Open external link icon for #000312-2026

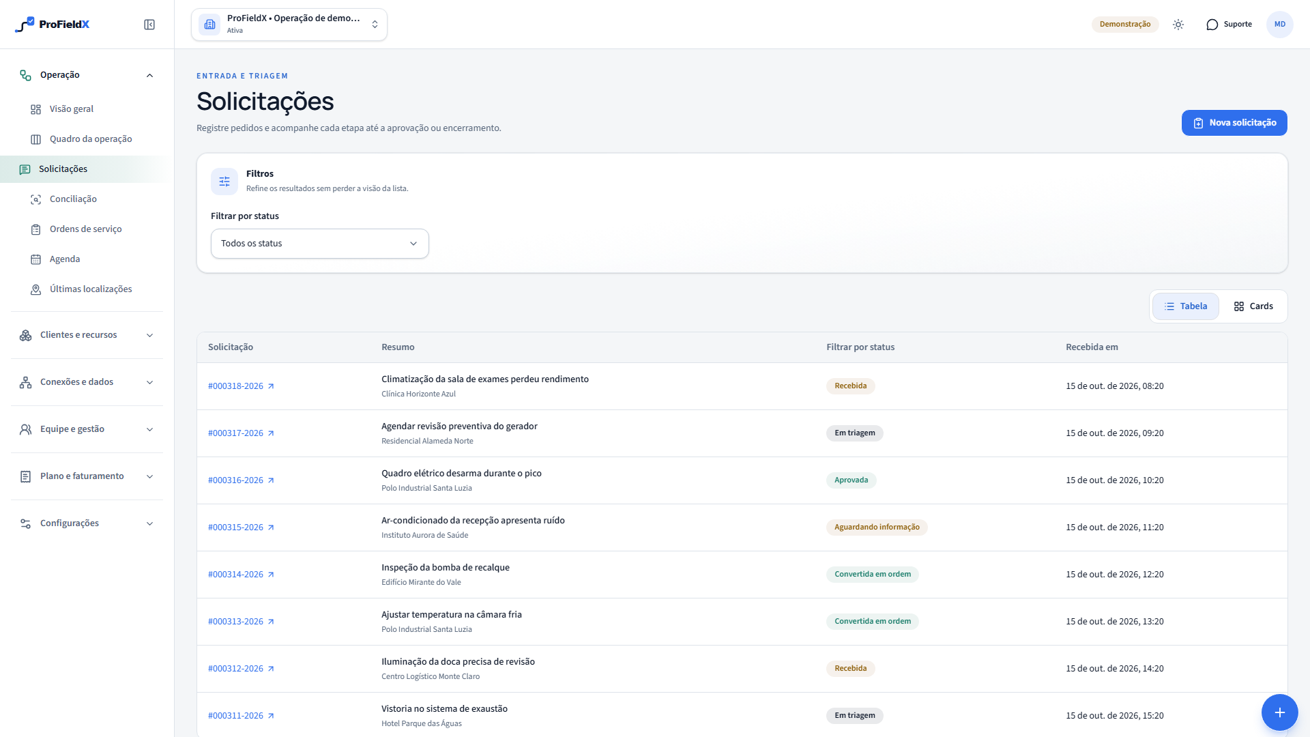click(x=271, y=669)
